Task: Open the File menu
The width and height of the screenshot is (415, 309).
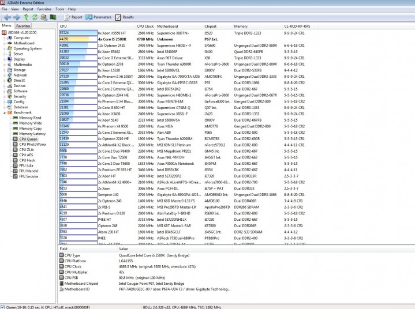Action: (x=4, y=9)
